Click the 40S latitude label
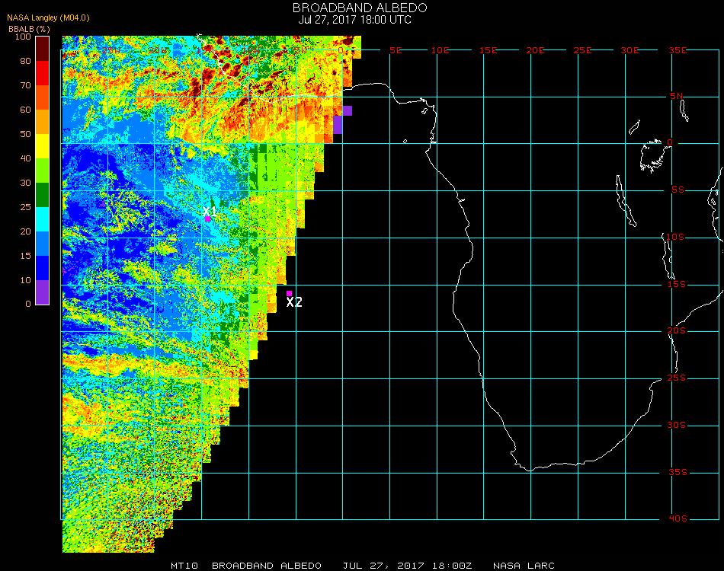 [678, 519]
